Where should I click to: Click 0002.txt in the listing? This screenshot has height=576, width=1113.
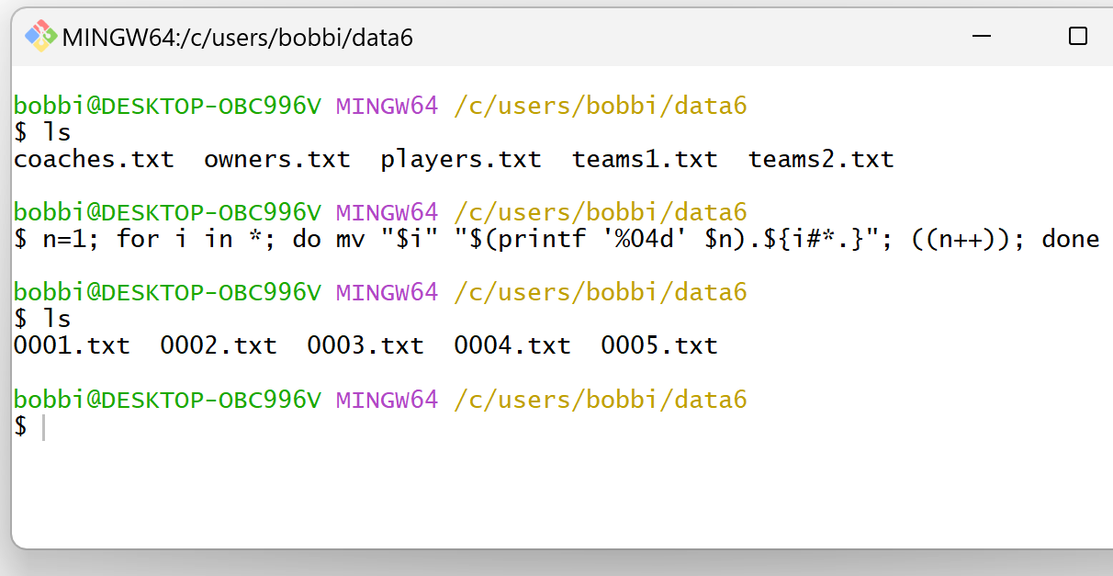(x=219, y=346)
